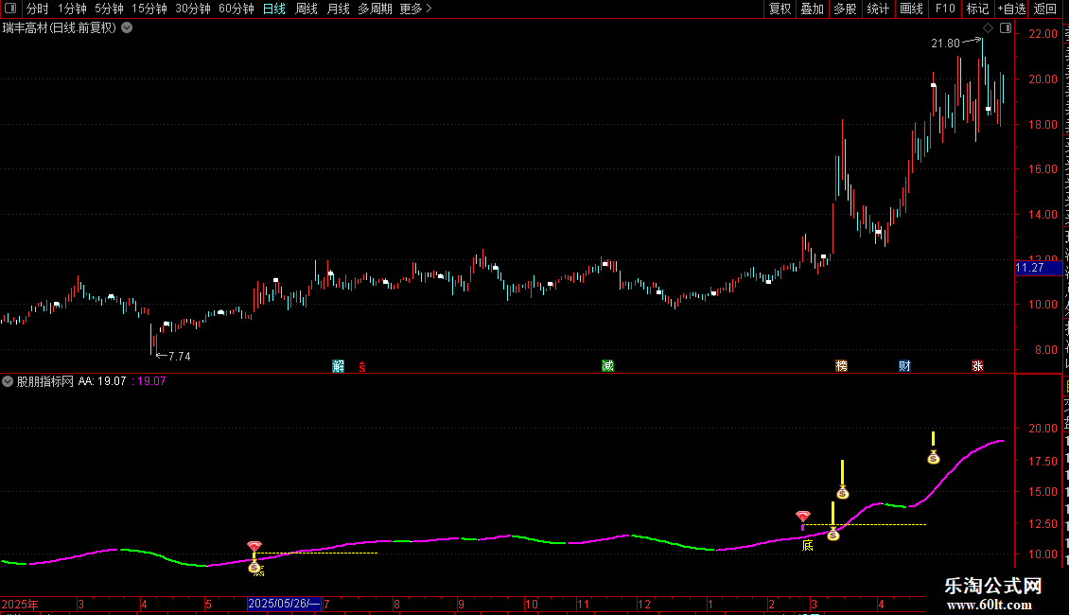This screenshot has width=1069, height=615.
Task: Open the 画线 drawing tools
Action: click(x=911, y=9)
